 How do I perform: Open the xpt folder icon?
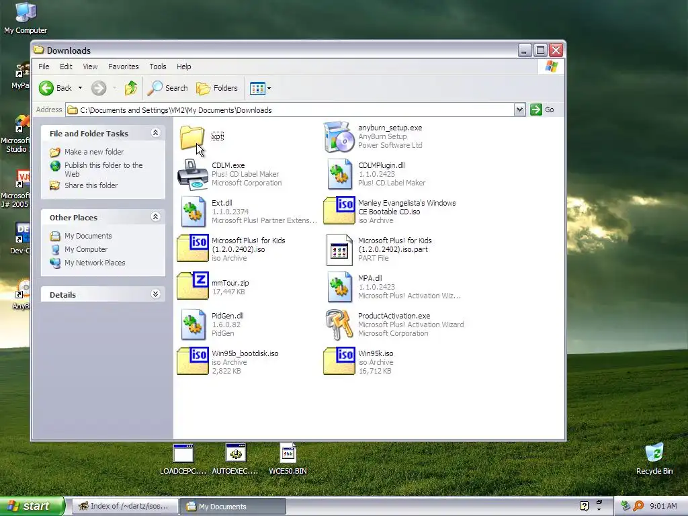[x=192, y=137]
